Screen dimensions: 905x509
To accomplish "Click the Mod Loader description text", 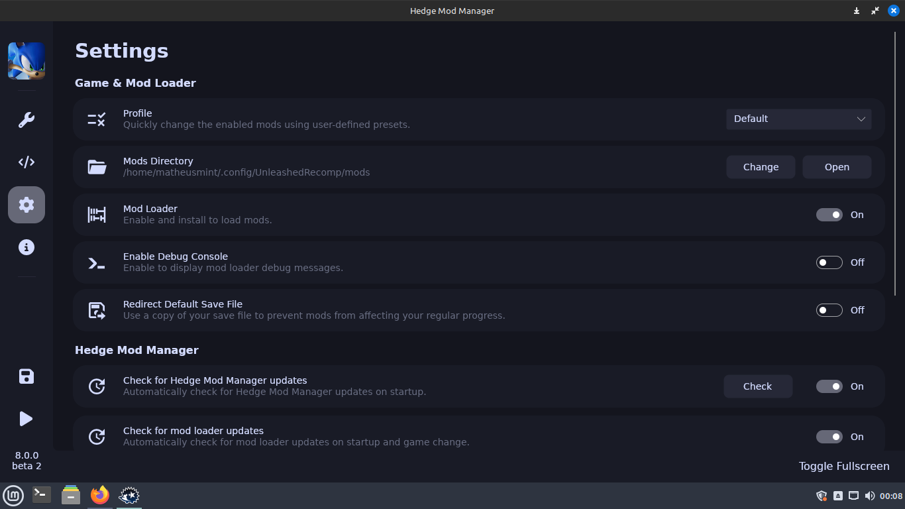I will point(197,220).
